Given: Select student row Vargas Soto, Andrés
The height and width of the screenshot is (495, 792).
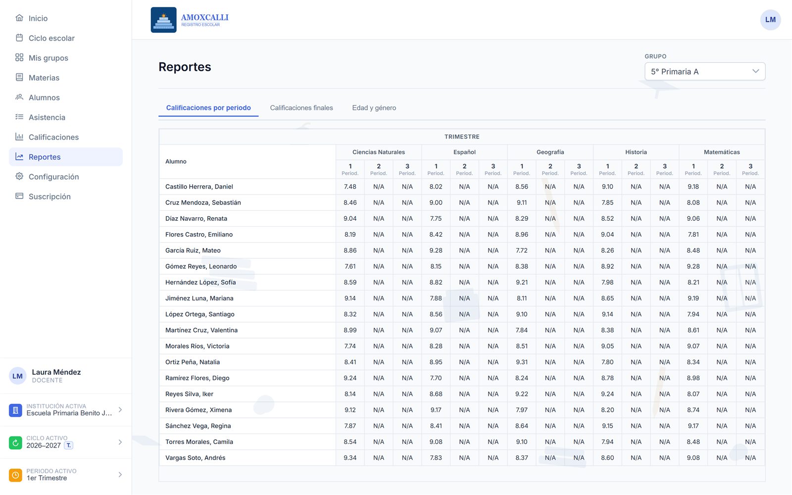Looking at the screenshot, I should pos(462,458).
